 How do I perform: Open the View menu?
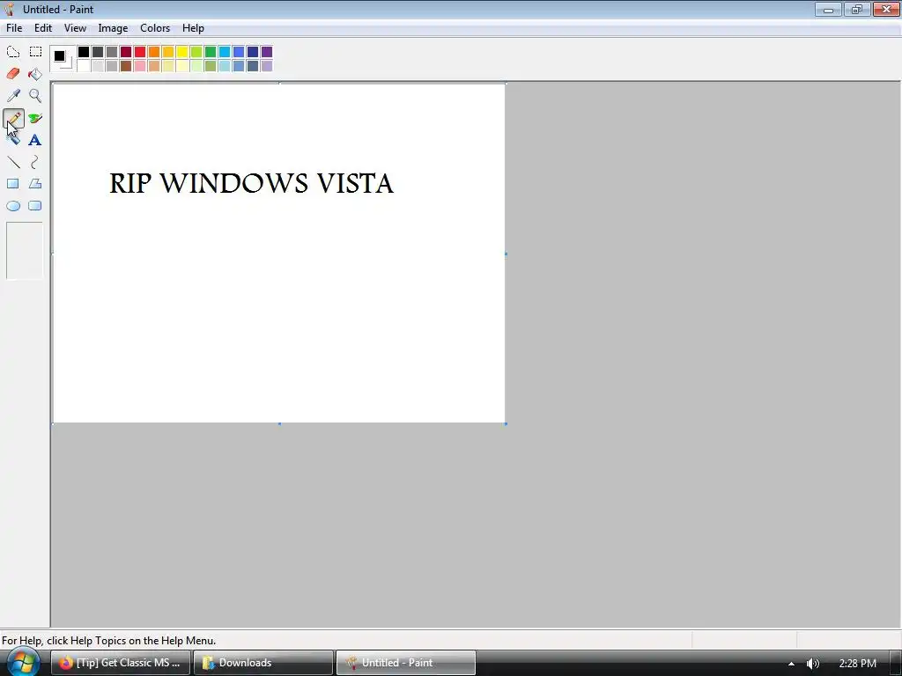[x=75, y=28]
